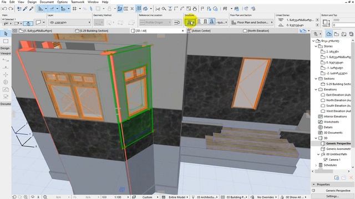
Task: Open the Grid Snap options dropdown arrow
Action: 80,9
